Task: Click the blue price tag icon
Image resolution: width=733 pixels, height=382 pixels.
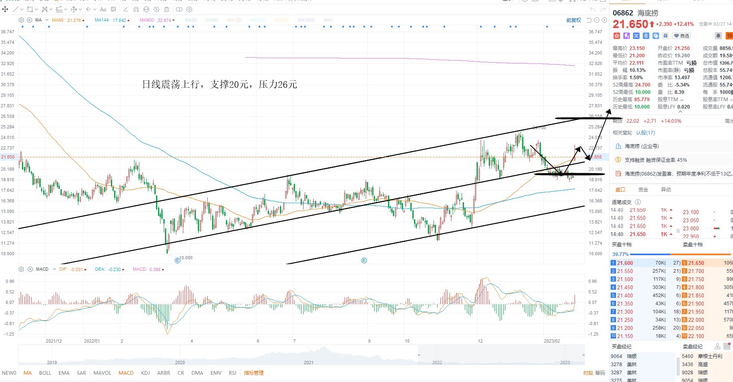Action: click(x=656, y=36)
